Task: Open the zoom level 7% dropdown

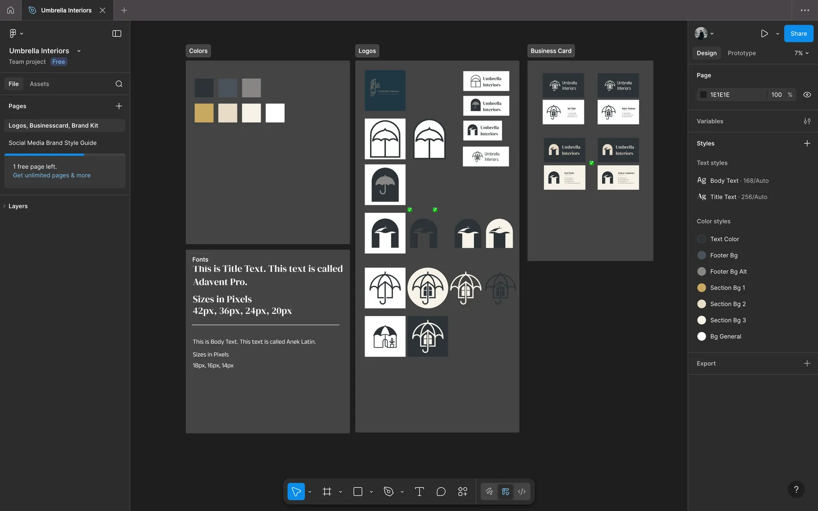Action: click(801, 53)
